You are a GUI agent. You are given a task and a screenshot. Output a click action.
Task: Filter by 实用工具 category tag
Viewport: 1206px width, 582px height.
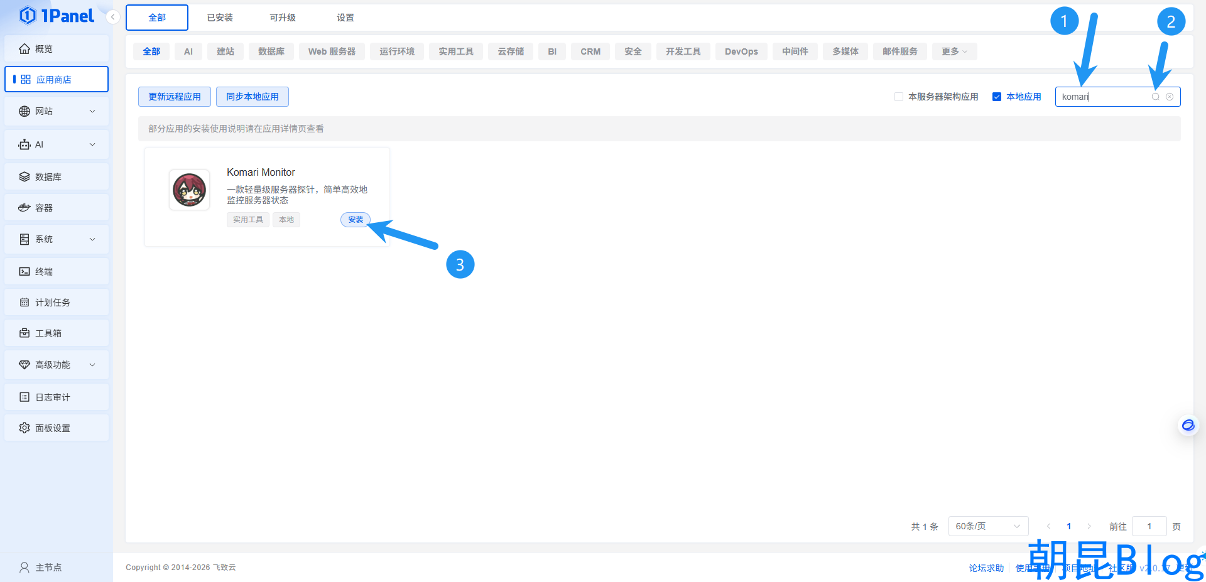tap(456, 51)
